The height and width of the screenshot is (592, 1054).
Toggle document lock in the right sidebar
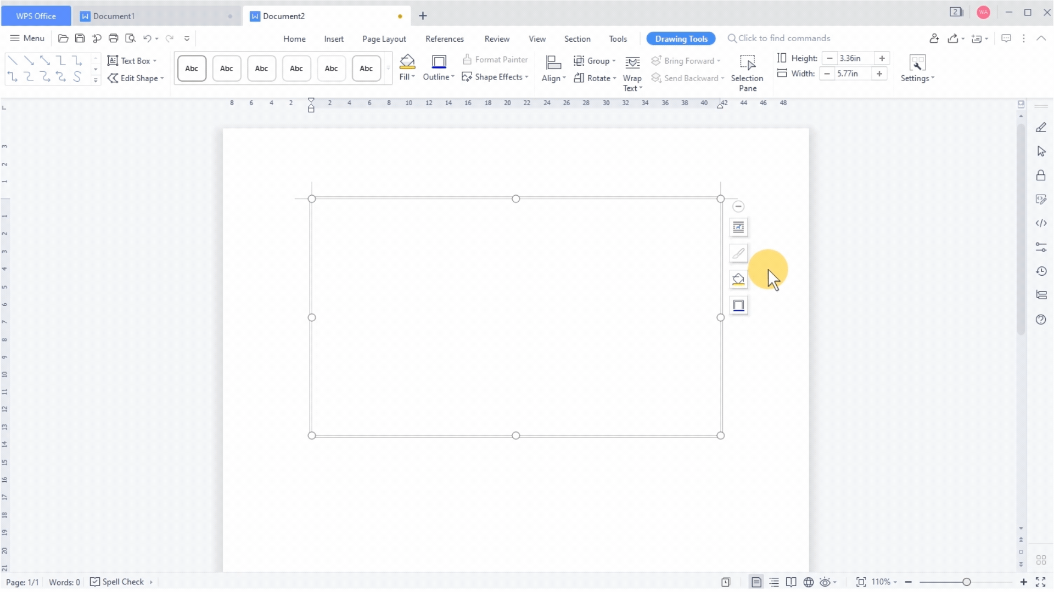click(1041, 175)
